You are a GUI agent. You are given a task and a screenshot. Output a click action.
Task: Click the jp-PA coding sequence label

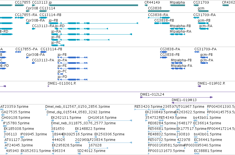62,60
